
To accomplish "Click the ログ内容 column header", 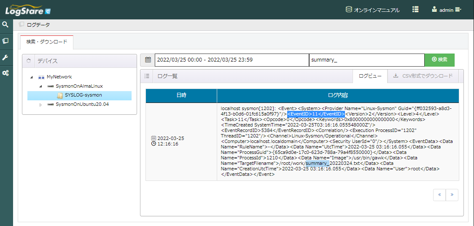I will pyautogui.click(x=338, y=96).
